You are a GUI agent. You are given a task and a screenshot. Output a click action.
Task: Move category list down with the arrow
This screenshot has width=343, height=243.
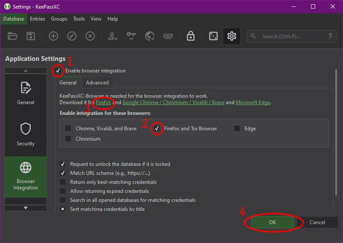(26, 208)
